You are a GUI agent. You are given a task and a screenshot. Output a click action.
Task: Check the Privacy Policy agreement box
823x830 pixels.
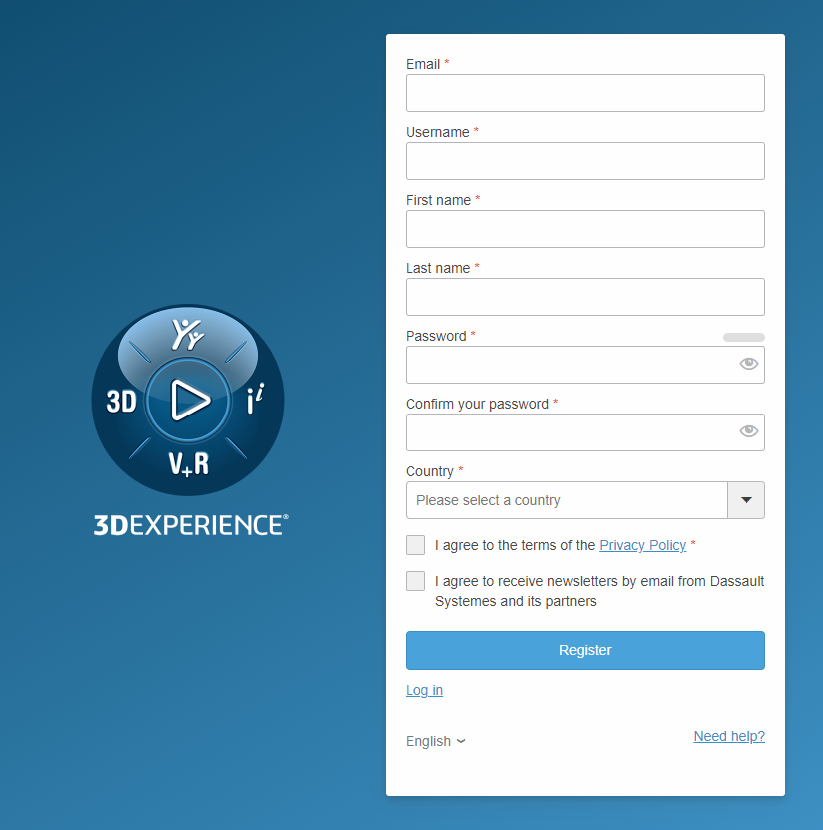415,545
